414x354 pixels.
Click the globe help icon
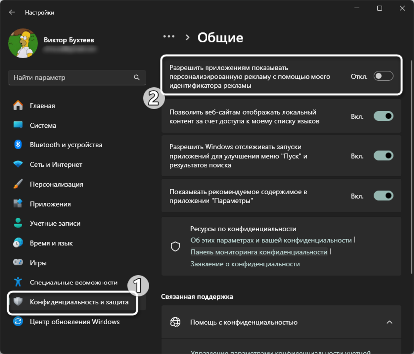click(x=175, y=322)
